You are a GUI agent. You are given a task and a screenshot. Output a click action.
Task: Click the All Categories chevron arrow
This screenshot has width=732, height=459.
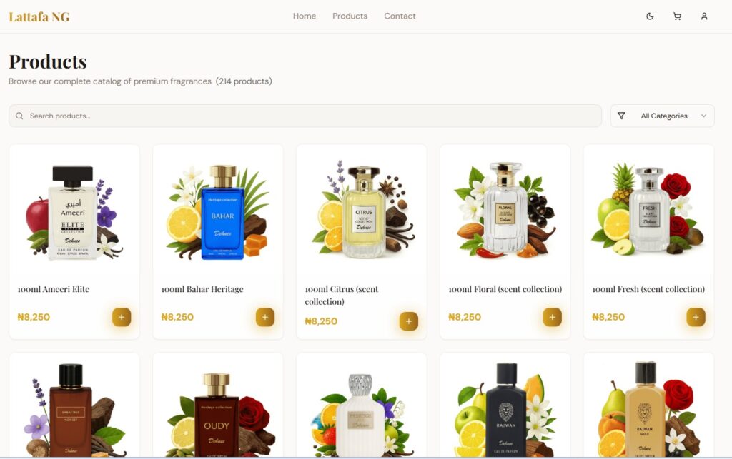[703, 116]
